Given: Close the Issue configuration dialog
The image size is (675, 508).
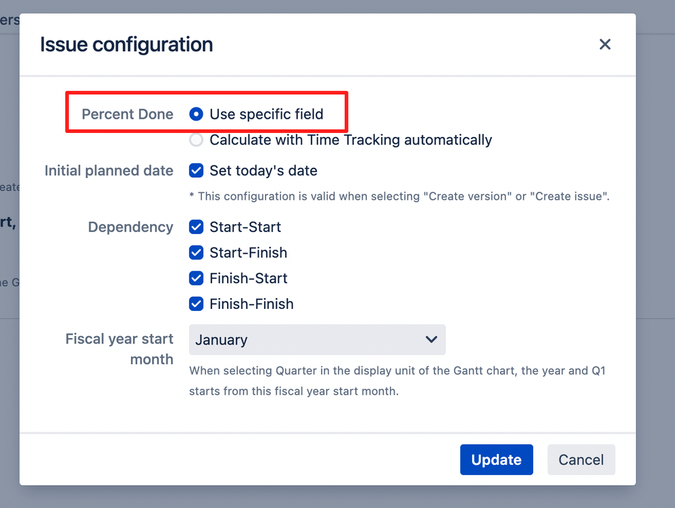Looking at the screenshot, I should [605, 45].
